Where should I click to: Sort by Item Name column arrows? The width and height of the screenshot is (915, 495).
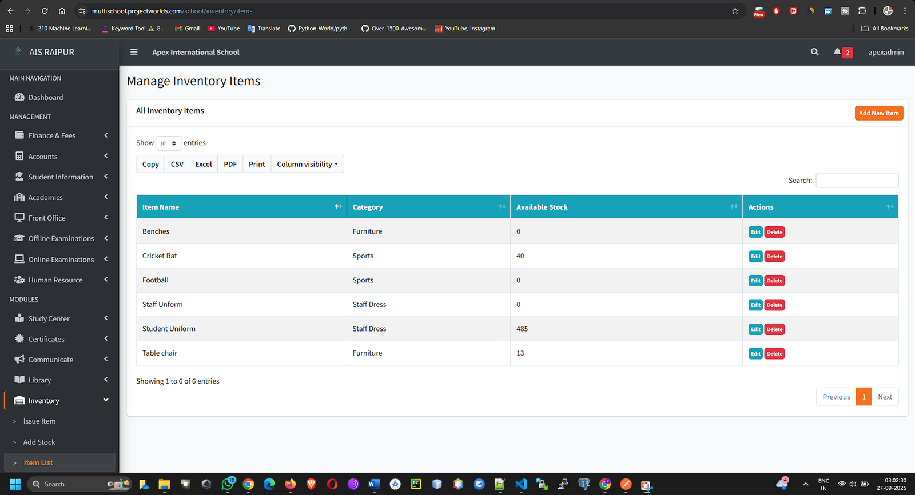[338, 207]
